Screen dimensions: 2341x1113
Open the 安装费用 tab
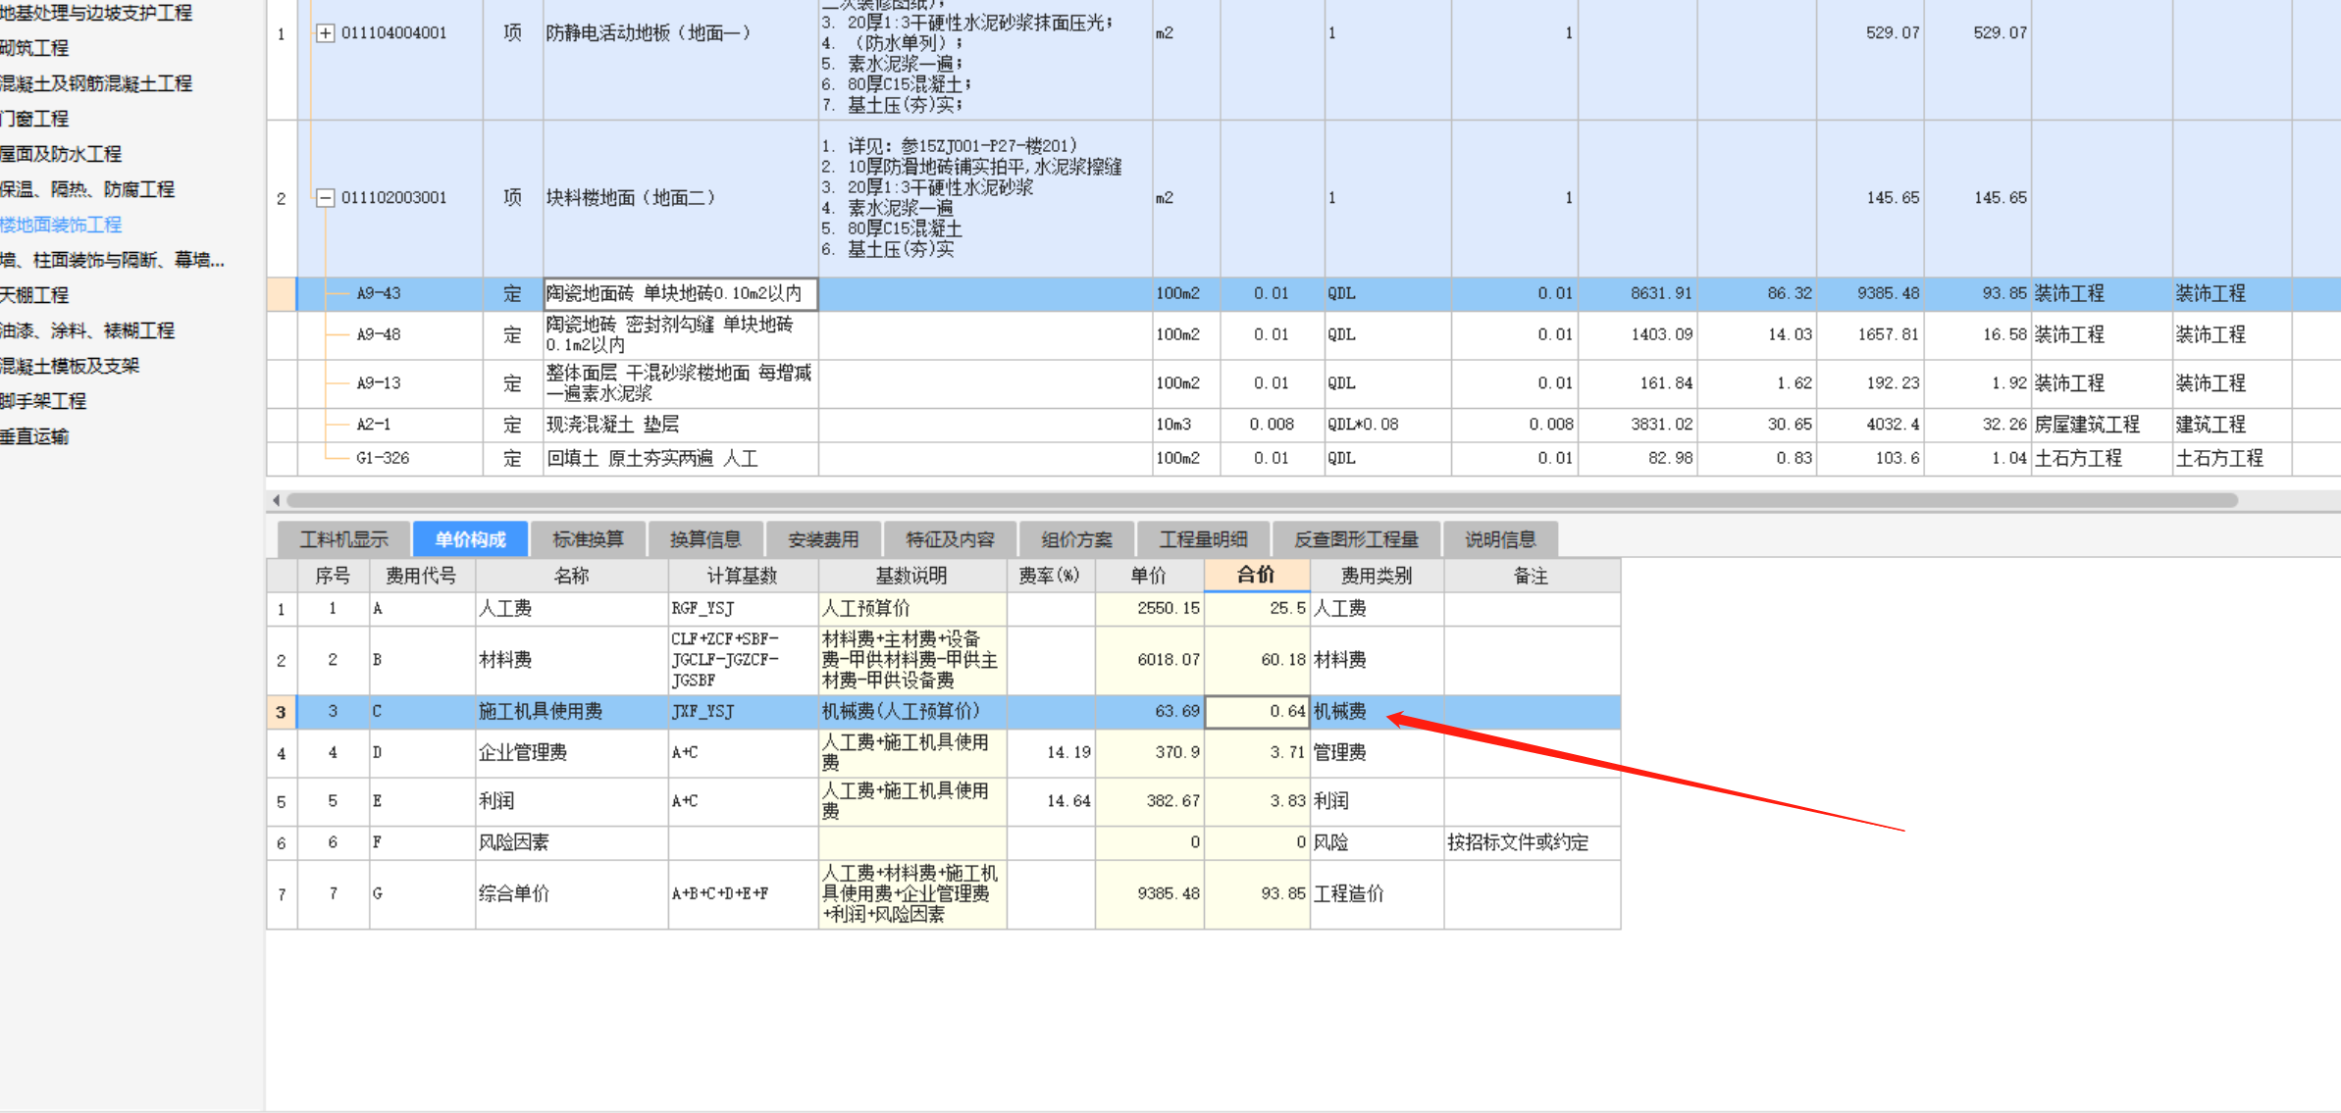coord(823,539)
